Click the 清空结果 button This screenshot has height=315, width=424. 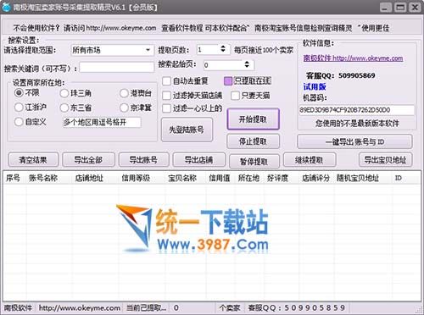33,160
